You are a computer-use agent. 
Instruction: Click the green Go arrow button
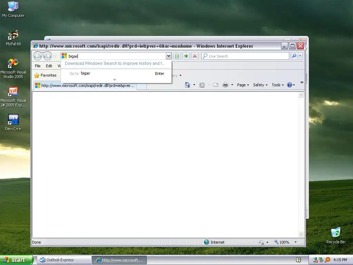point(186,56)
